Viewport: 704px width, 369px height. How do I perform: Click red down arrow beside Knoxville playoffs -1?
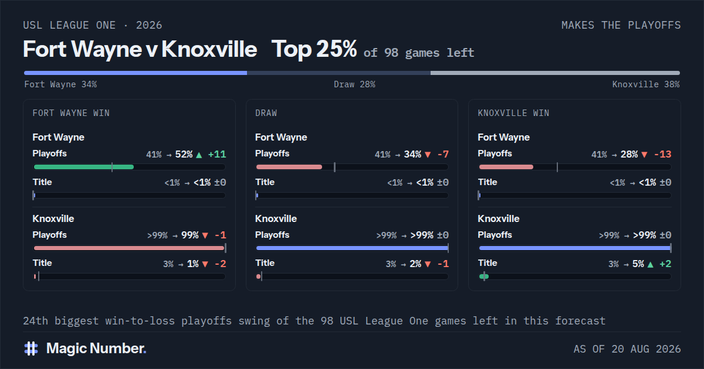tap(205, 236)
